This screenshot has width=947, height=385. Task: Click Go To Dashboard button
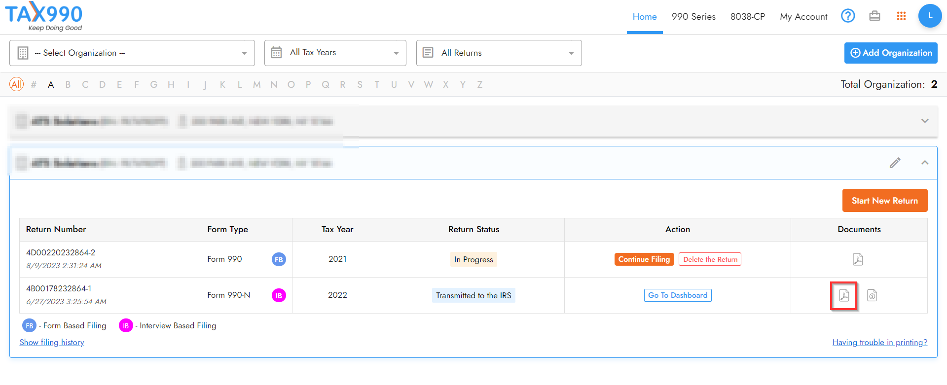pos(678,295)
